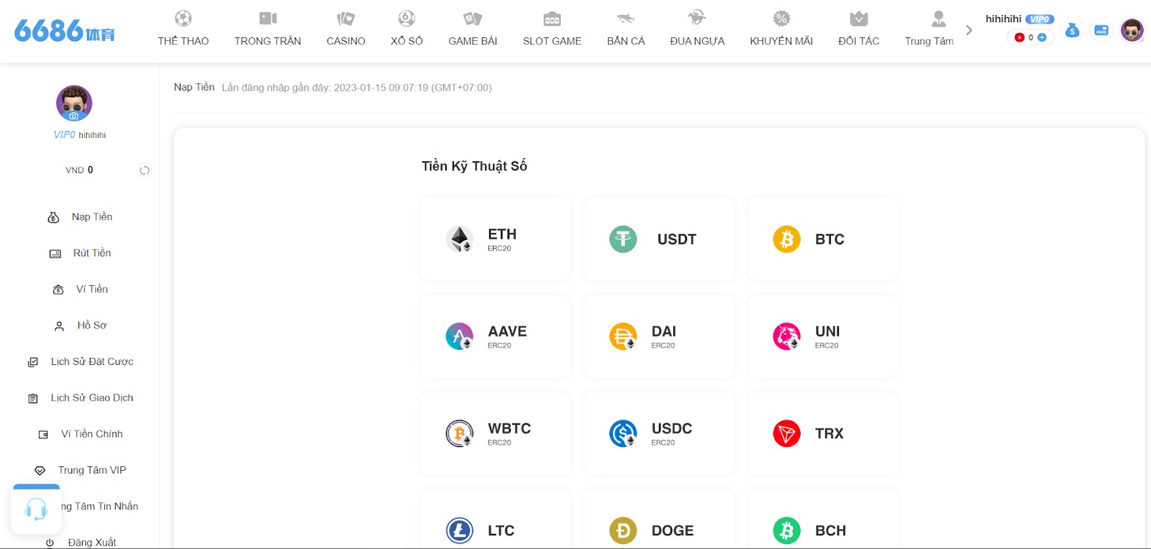Refresh the VND balance
This screenshot has width=1151, height=549.
click(145, 170)
